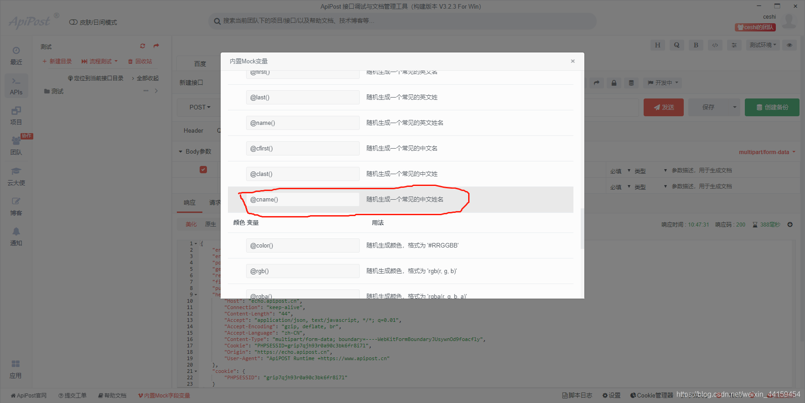Switch to the Header tab
The height and width of the screenshot is (403, 805).
pos(193,131)
